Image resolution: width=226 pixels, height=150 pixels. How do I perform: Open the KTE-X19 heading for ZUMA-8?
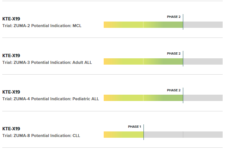click(11, 129)
